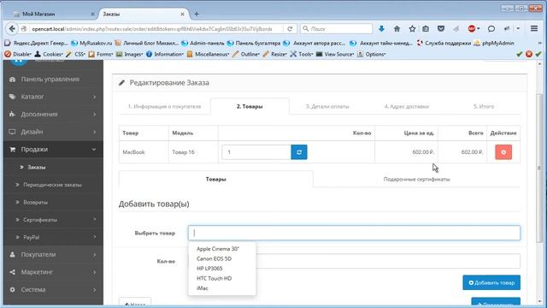Open the Служба поддержки bookmark
This screenshot has width=547, height=308.
tap(444, 43)
